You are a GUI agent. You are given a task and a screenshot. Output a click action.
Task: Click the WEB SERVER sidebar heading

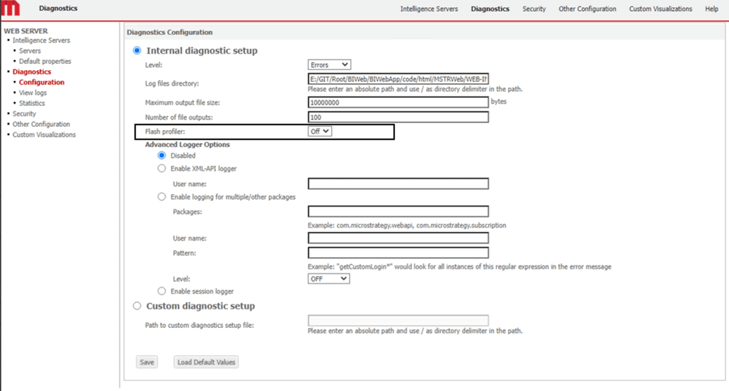(26, 31)
